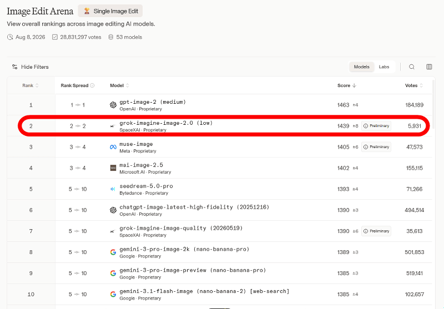Sort the table by Votes column
Image resolution: width=444 pixels, height=309 pixels.
[x=413, y=85]
